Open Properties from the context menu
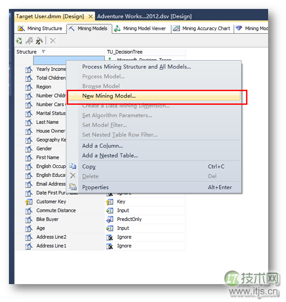Screen dimensions: 286x302 [95, 187]
